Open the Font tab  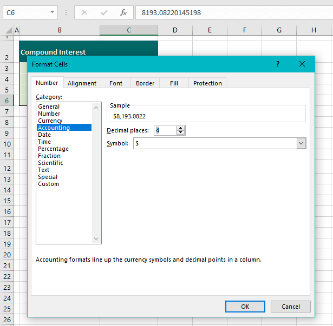[116, 83]
